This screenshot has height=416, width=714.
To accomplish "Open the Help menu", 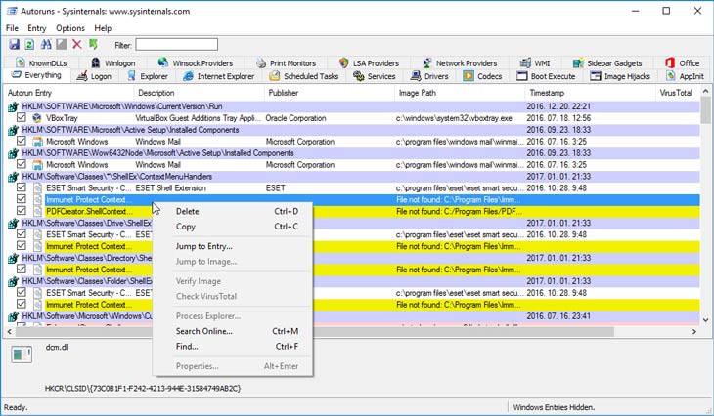I will (103, 28).
